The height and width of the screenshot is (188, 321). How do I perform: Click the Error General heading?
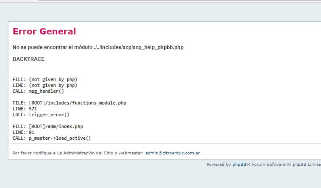44,31
